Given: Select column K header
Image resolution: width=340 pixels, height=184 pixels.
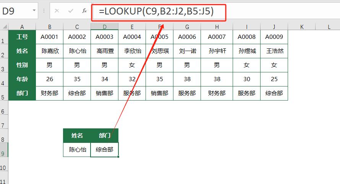Looking at the screenshot, I should click(x=302, y=27).
